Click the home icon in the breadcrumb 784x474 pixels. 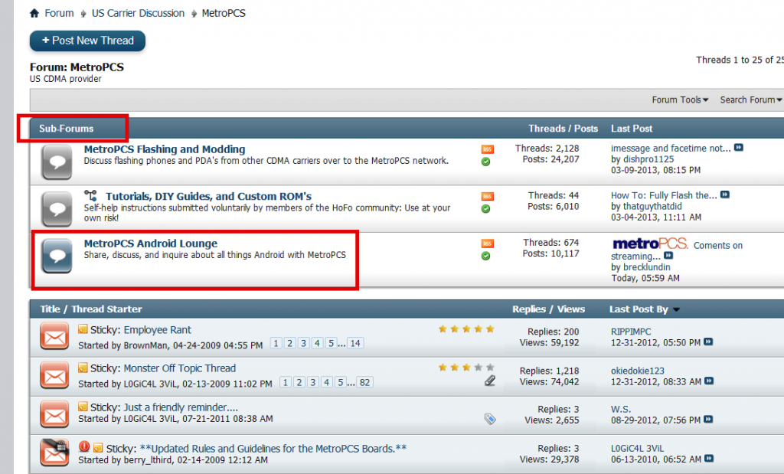34,13
